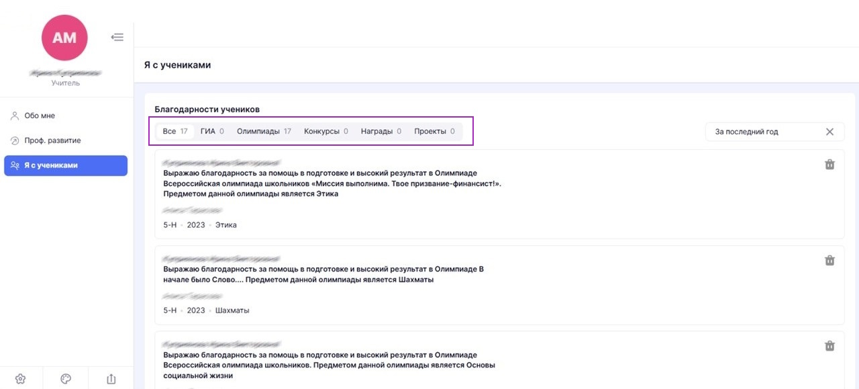This screenshot has width=859, height=389.
Task: Go to Обо мне in sidebar
Action: tap(66, 116)
